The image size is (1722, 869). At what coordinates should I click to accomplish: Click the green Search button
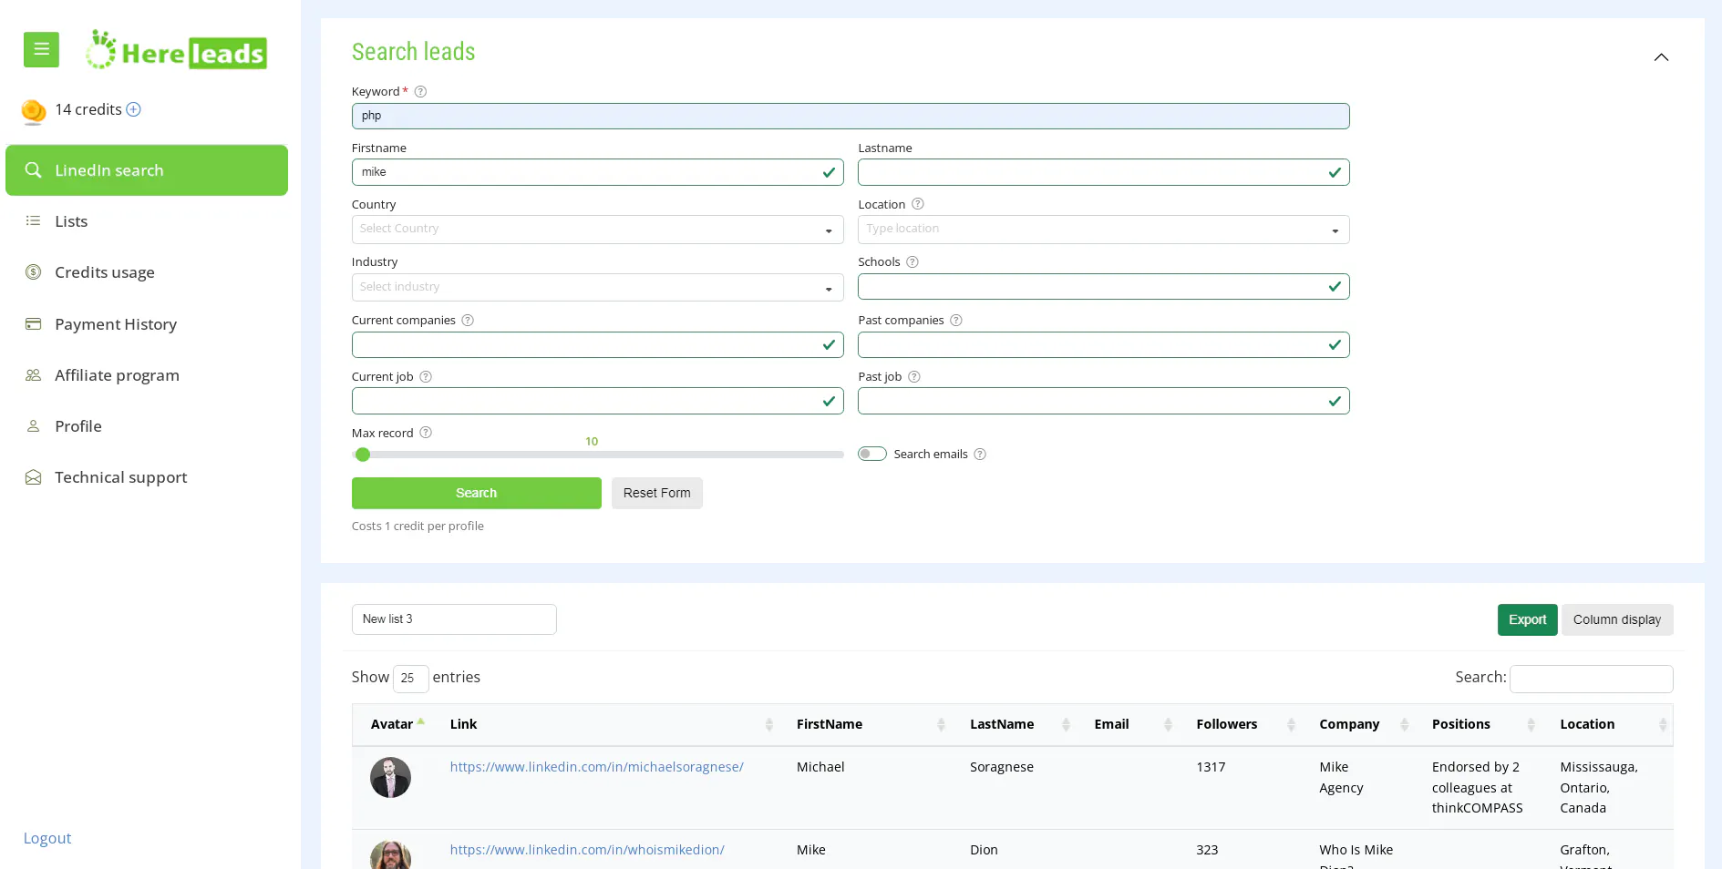pyautogui.click(x=476, y=493)
